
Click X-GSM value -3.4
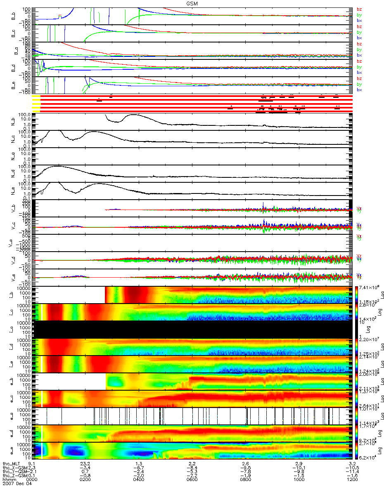coord(85,468)
